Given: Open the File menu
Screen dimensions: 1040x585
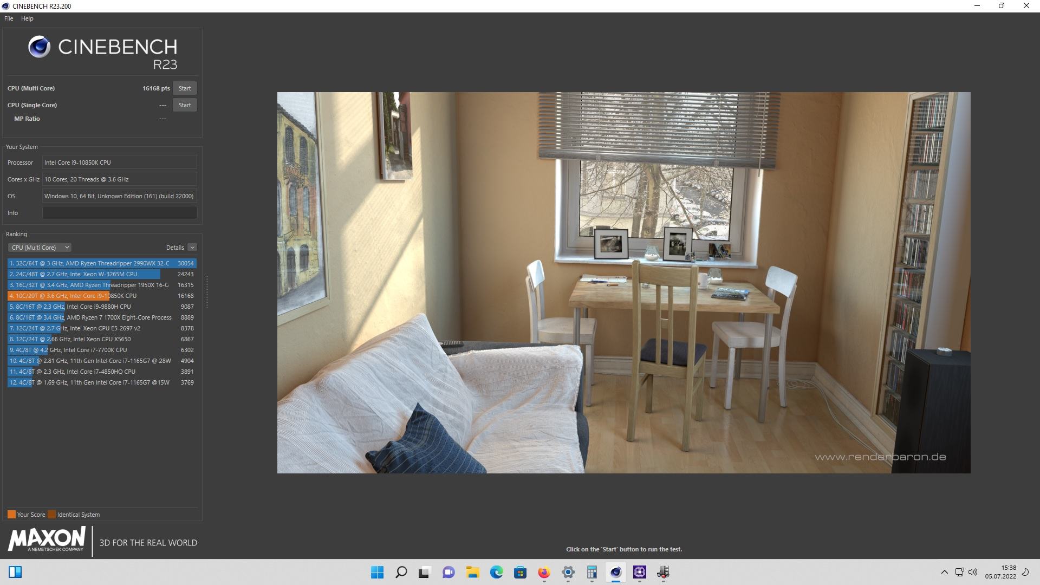Looking at the screenshot, I should [9, 18].
